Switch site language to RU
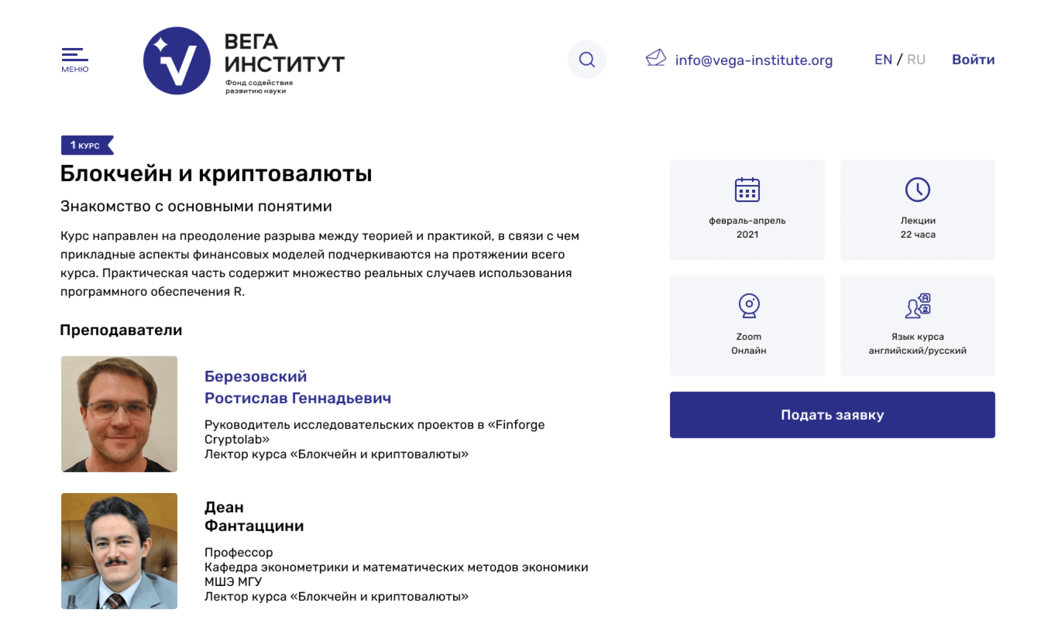Screen dimensions: 1058x634 pyautogui.click(x=916, y=60)
